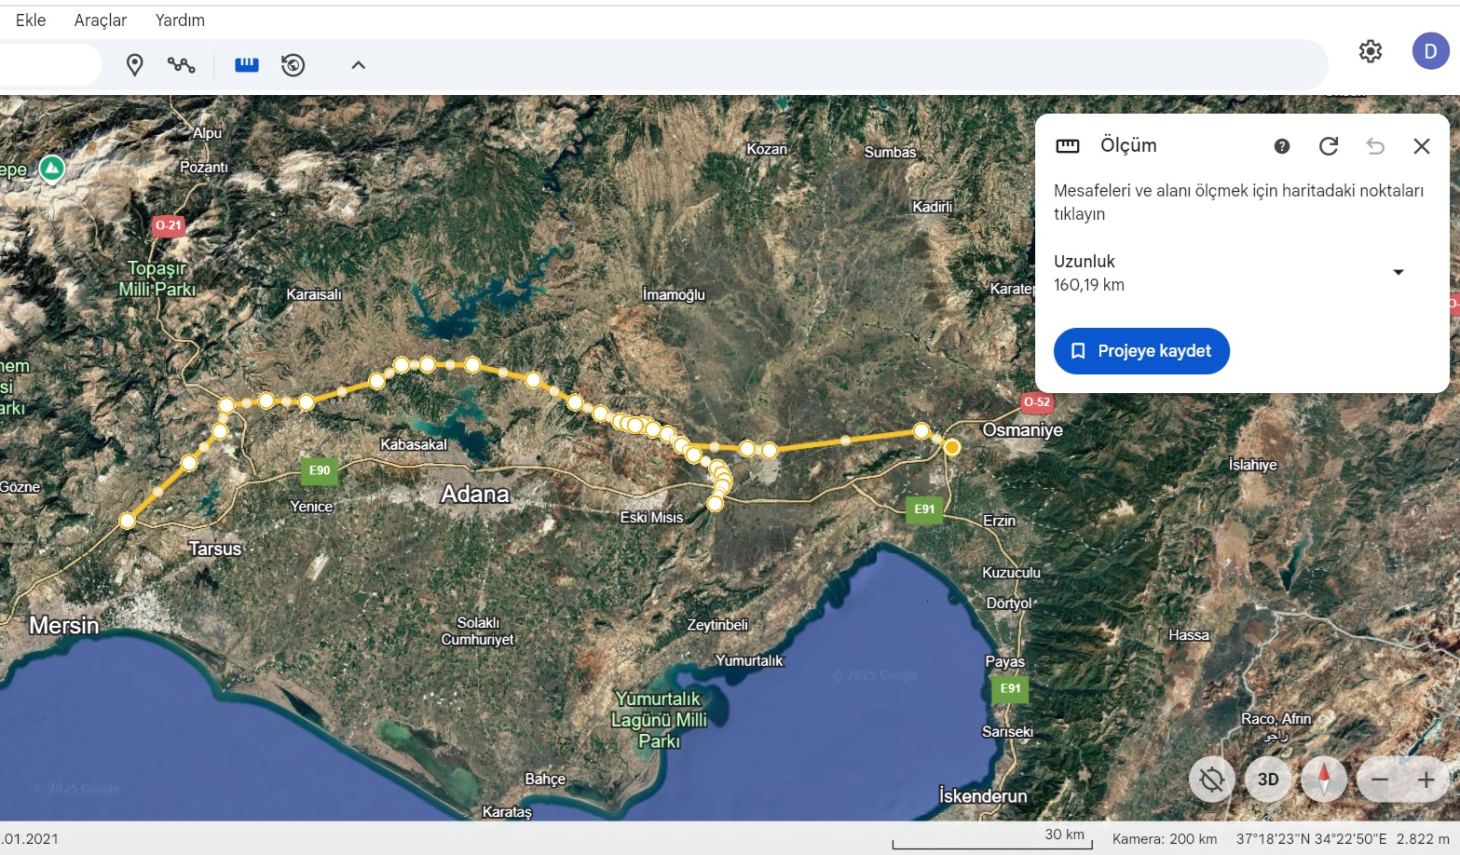Click the blue ruler measure tool
1460x855 pixels.
pos(247,65)
